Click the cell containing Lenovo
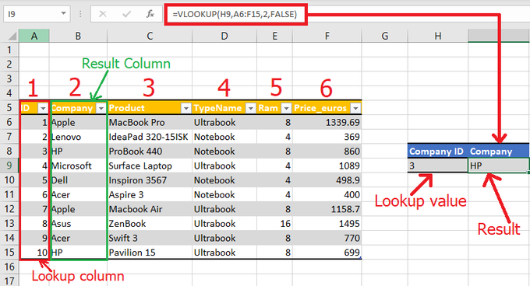 coord(78,137)
